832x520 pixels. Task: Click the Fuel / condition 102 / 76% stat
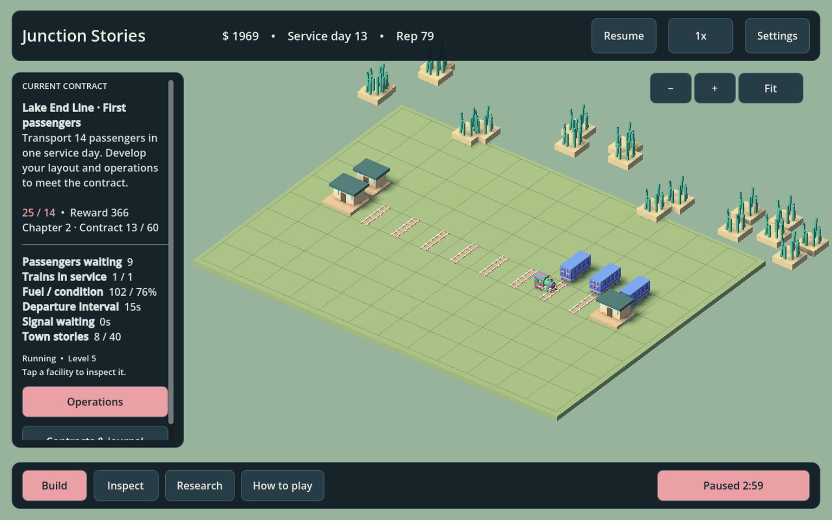[x=89, y=292]
